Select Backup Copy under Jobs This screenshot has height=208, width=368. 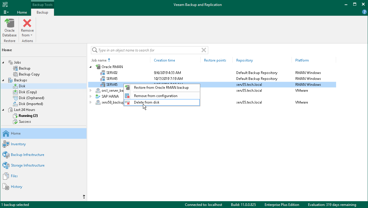pyautogui.click(x=29, y=74)
